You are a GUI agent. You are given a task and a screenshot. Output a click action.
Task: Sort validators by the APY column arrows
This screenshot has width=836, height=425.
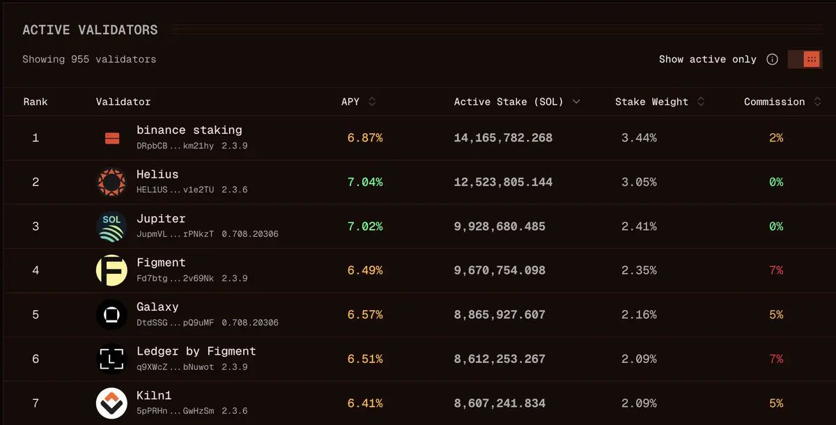[372, 102]
